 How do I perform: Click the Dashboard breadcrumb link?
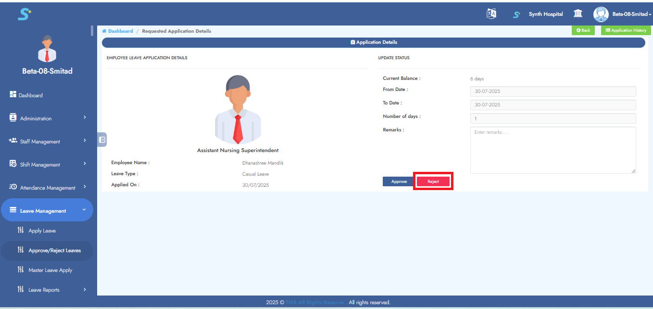click(120, 31)
